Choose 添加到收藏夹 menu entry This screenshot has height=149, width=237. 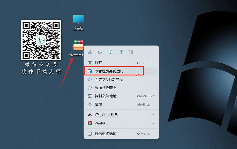(x=121, y=88)
